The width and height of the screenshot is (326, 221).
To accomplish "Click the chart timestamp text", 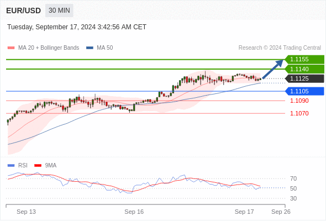I will [x=77, y=27].
